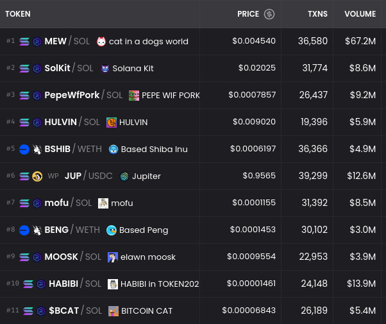Click the transaction count 30,102
This screenshot has height=324, width=386.
pos(314,230)
